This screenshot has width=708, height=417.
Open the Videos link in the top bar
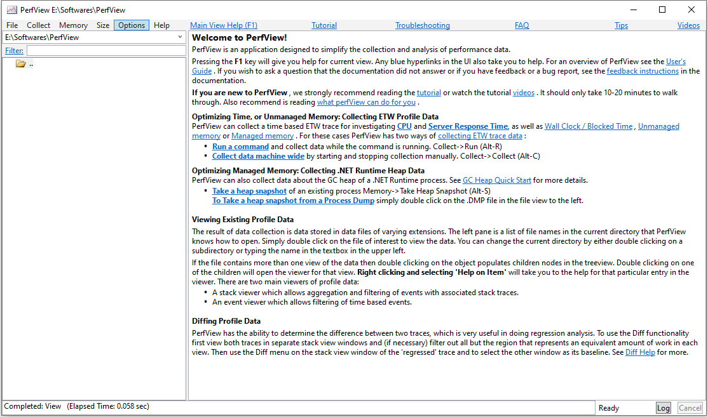[688, 25]
